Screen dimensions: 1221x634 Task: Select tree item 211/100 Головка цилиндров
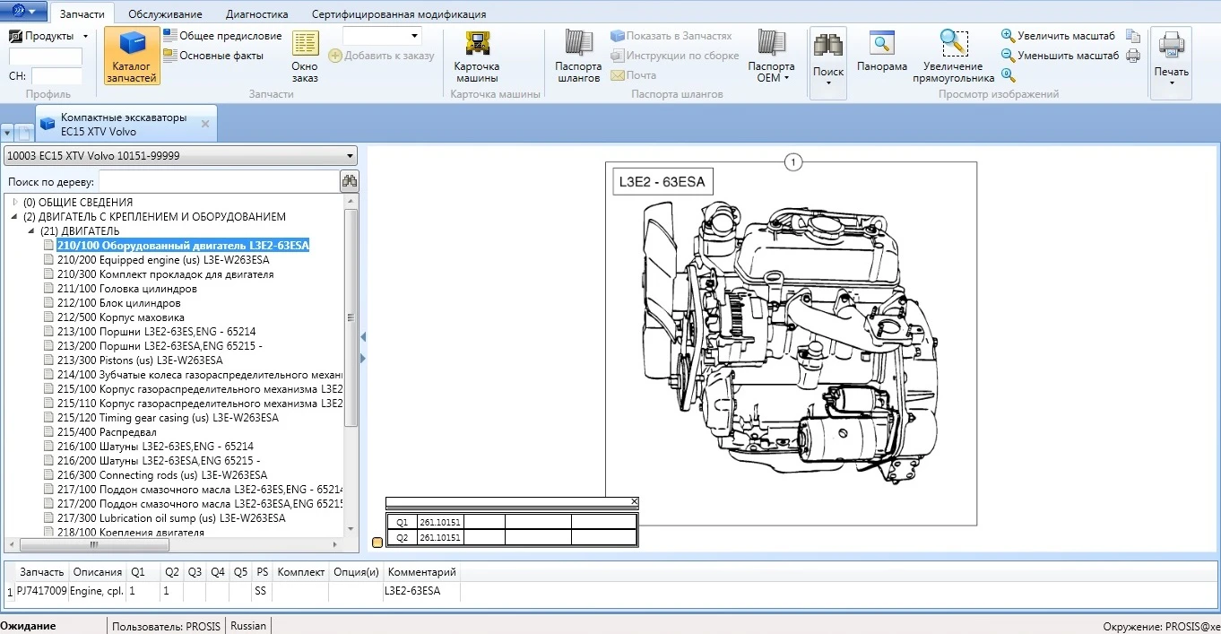tap(126, 289)
